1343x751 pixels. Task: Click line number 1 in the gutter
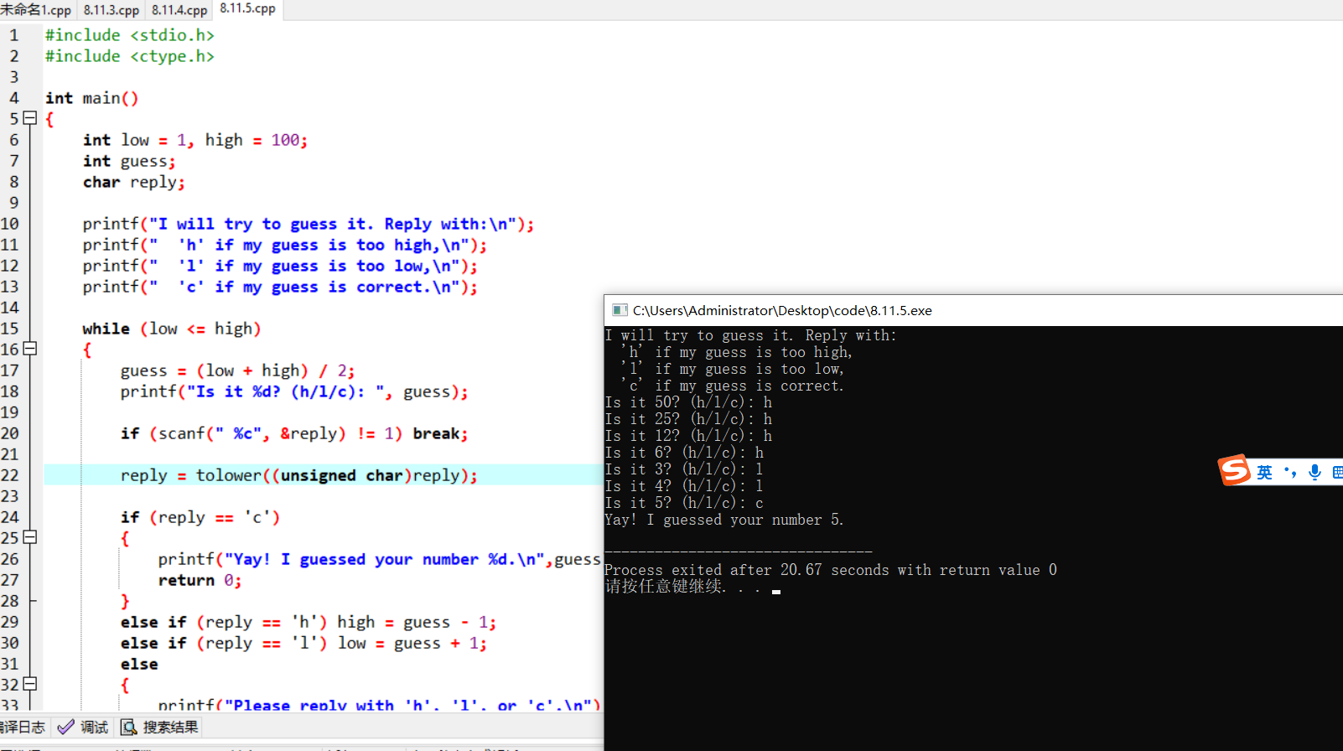tap(13, 35)
